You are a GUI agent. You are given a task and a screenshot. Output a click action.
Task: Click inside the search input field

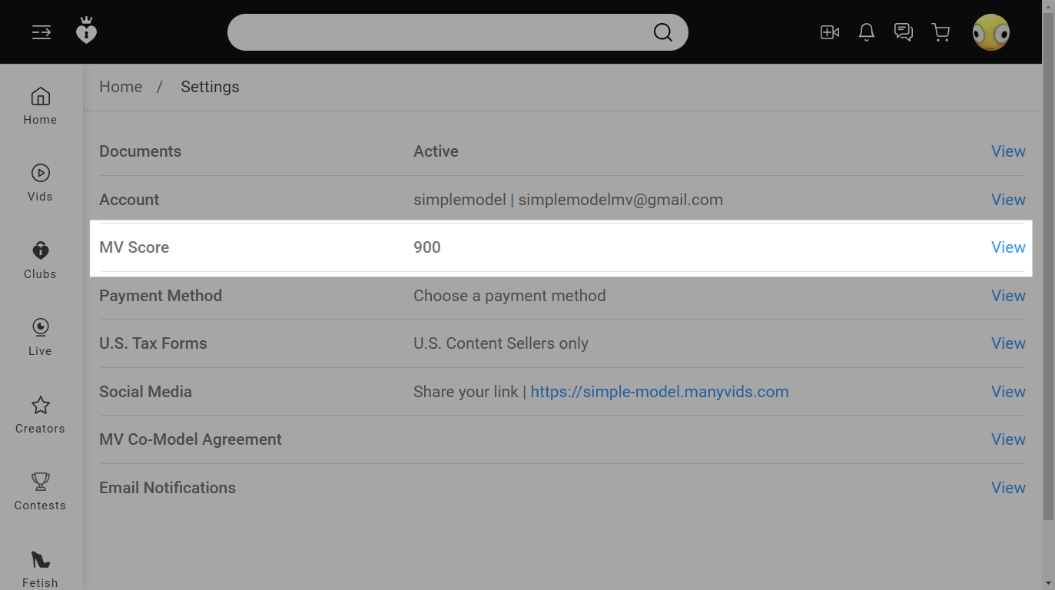(438, 32)
